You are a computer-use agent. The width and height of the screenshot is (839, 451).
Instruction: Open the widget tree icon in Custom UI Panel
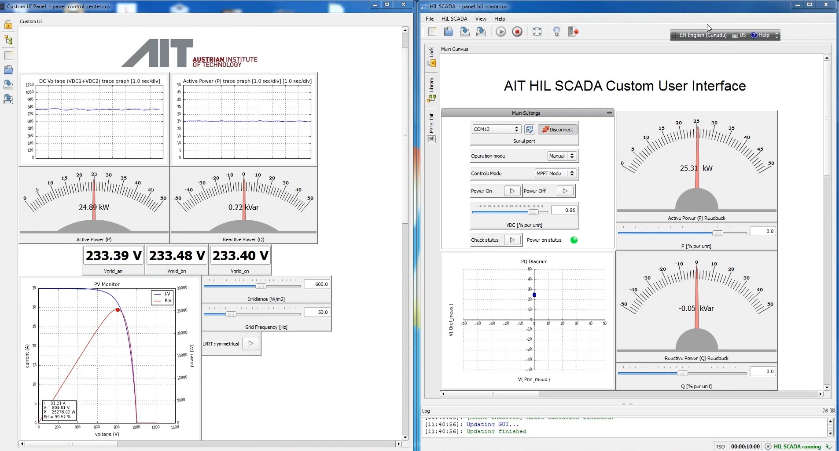[x=8, y=40]
